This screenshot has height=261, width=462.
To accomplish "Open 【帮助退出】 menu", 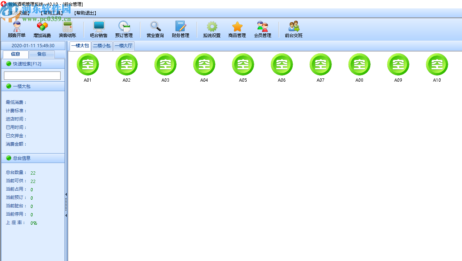I will (85, 13).
